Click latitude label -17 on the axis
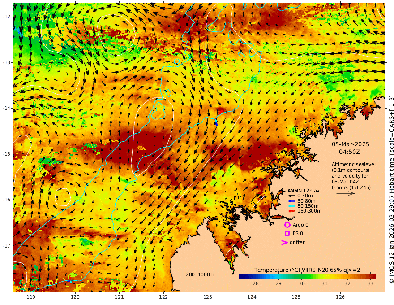Image resolution: width=394 pixels, height=305 pixels. pos(7,246)
